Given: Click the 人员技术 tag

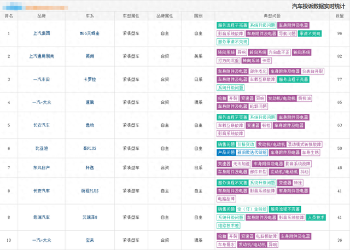Looking at the screenshot, I should [x=316, y=217].
